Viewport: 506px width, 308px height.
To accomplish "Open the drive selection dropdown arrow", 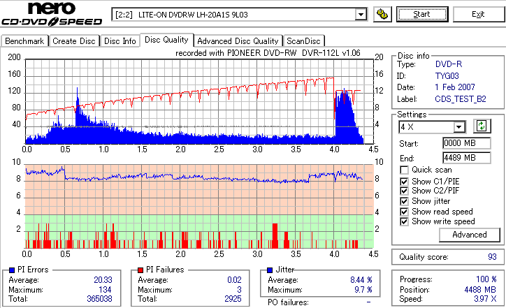I will click(361, 15).
